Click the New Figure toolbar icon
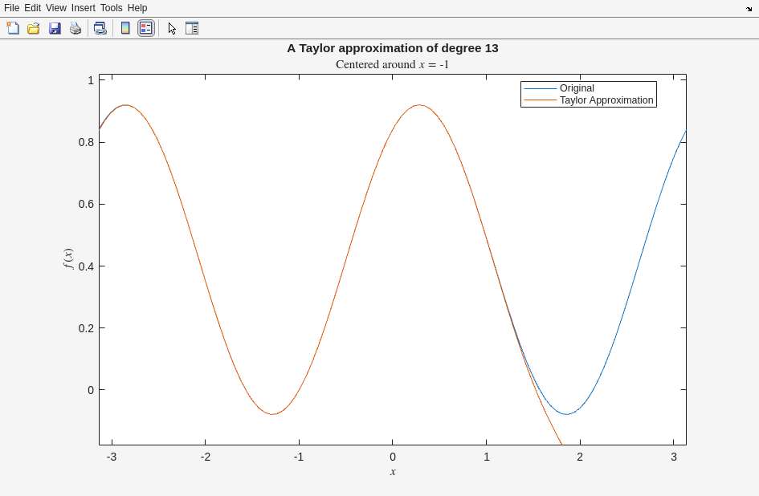Image resolution: width=759 pixels, height=496 pixels. [x=13, y=28]
